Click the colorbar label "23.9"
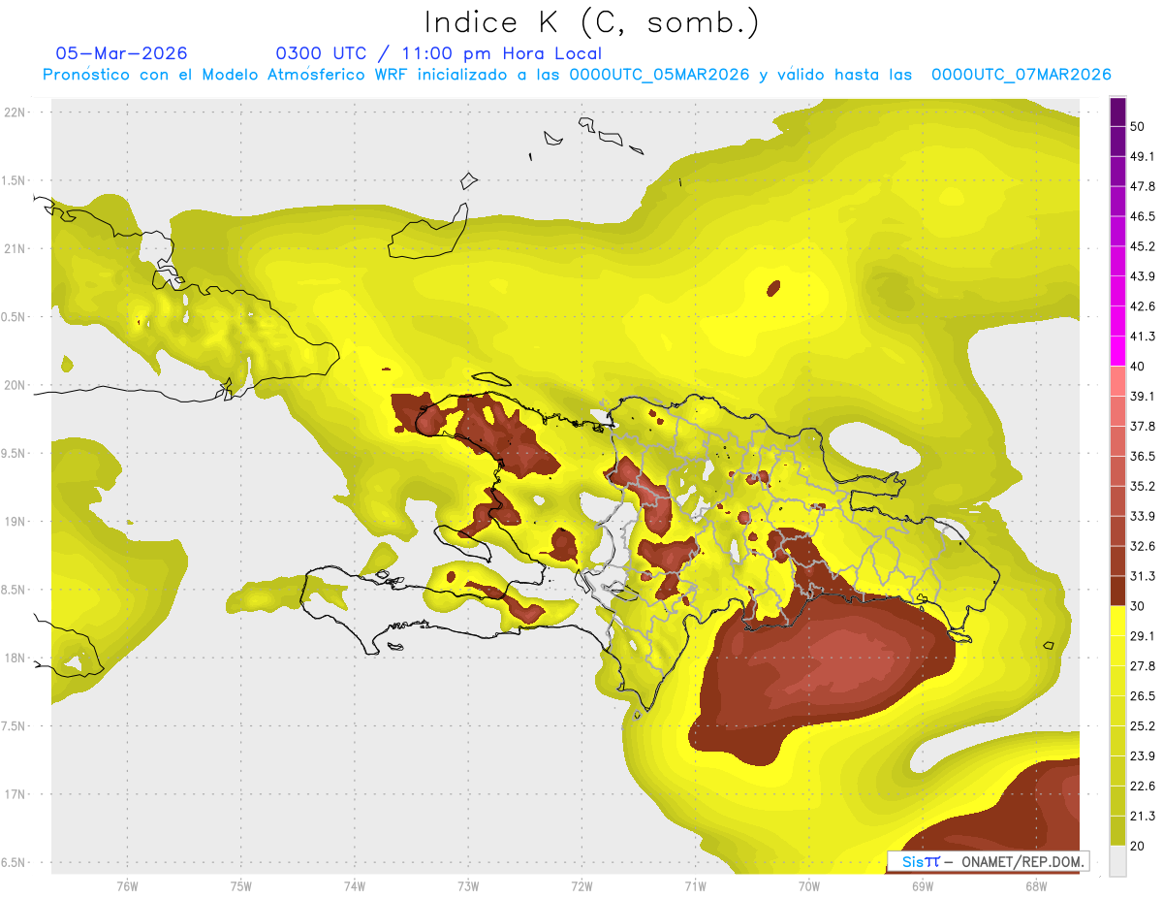Image resolution: width=1163 pixels, height=899 pixels. 1143,756
